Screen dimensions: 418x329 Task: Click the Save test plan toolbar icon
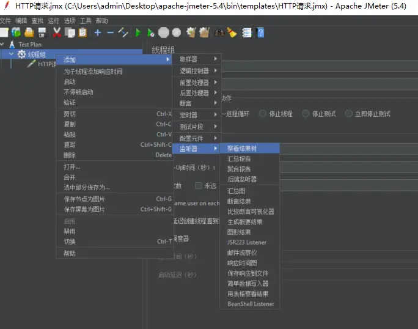[42, 32]
